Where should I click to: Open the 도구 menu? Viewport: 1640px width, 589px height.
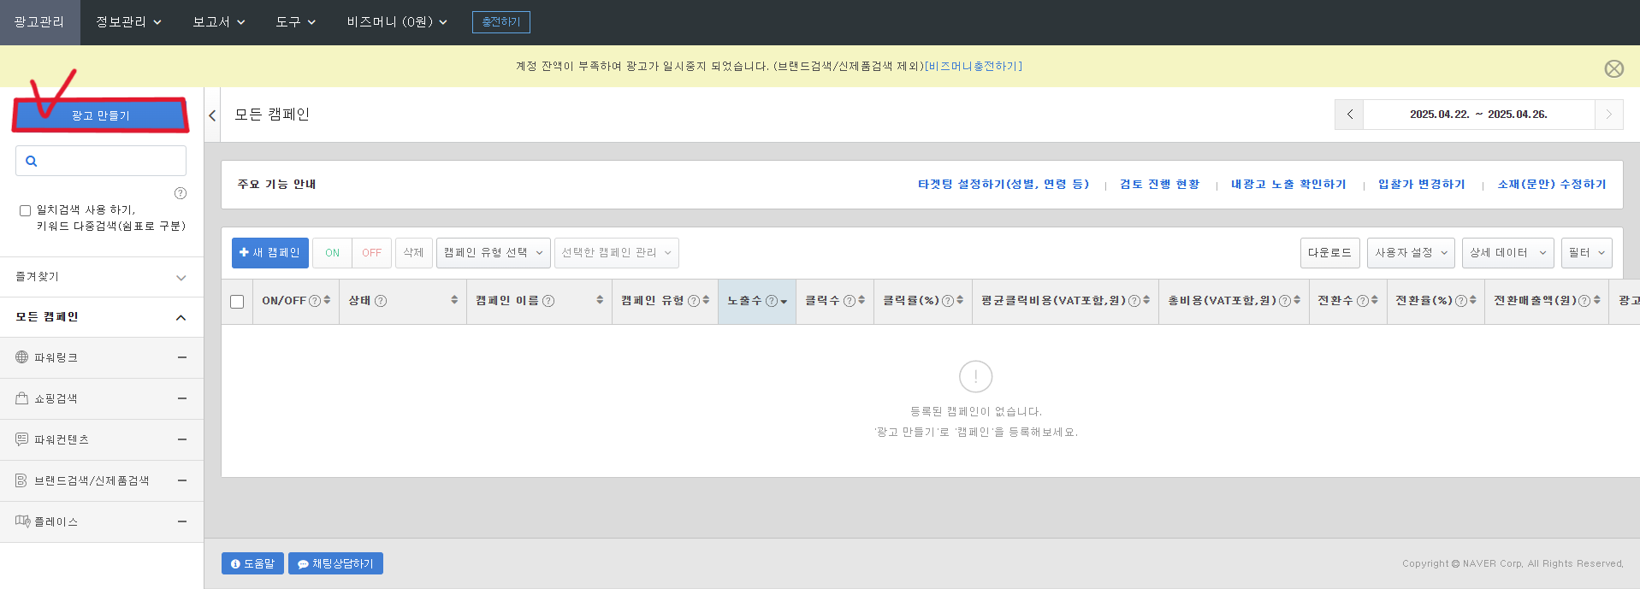(x=296, y=22)
